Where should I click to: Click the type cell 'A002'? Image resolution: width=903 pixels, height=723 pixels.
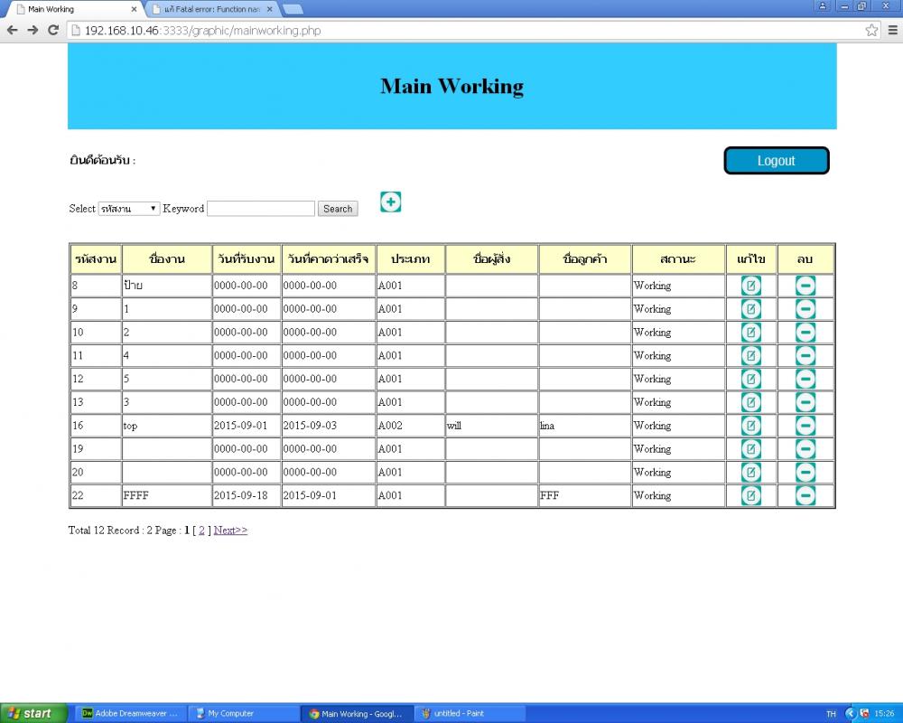[410, 426]
